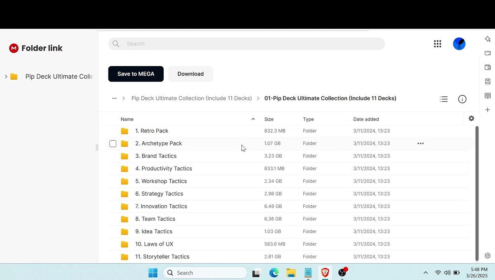
Task: Open the info panel icon
Action: (x=462, y=99)
